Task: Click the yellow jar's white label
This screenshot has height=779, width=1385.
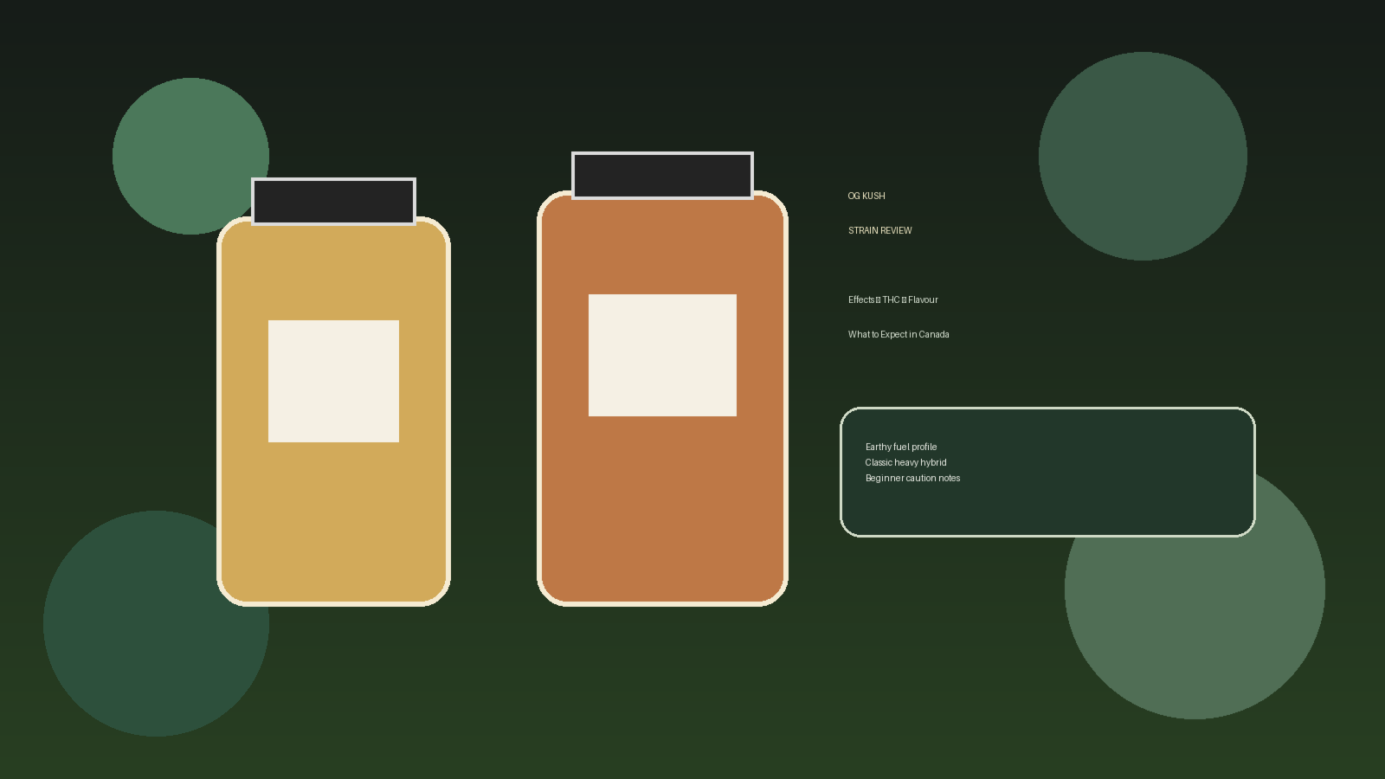Action: click(x=333, y=381)
